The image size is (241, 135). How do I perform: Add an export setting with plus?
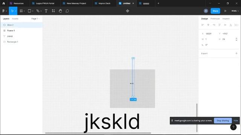point(236,53)
